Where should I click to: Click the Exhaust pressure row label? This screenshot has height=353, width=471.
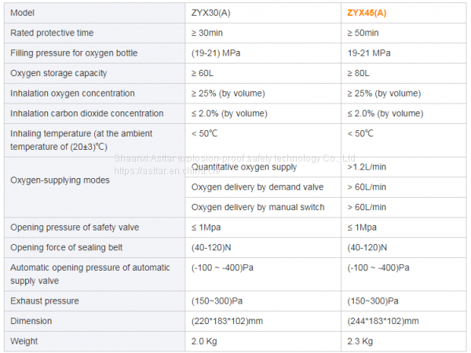(45, 301)
